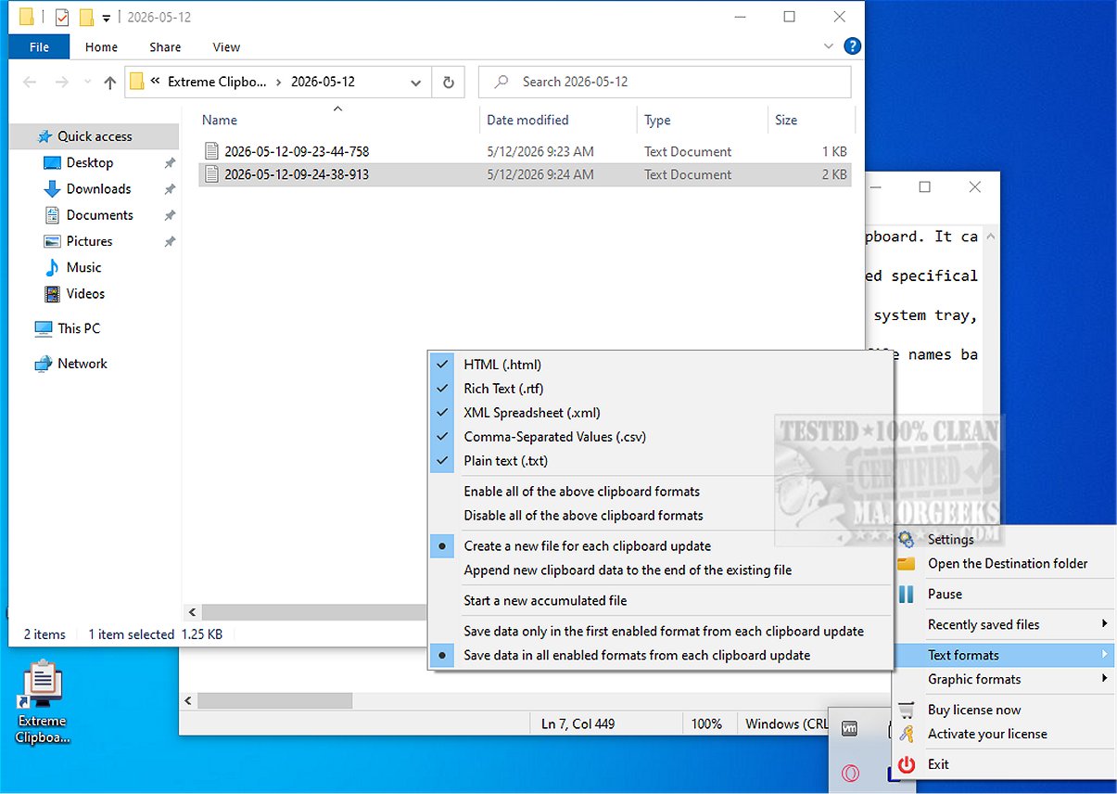The height and width of the screenshot is (794, 1117).
Task: Click the Pause icon in tray menu
Action: [907, 594]
